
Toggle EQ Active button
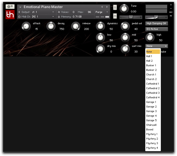coord(157,29)
